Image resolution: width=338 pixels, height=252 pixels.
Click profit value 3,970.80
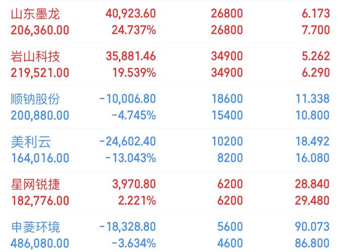tap(134, 184)
